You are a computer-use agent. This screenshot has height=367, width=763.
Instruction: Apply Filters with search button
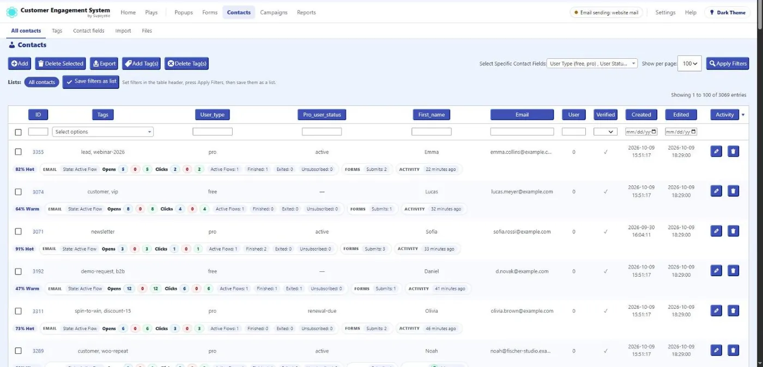tap(728, 64)
